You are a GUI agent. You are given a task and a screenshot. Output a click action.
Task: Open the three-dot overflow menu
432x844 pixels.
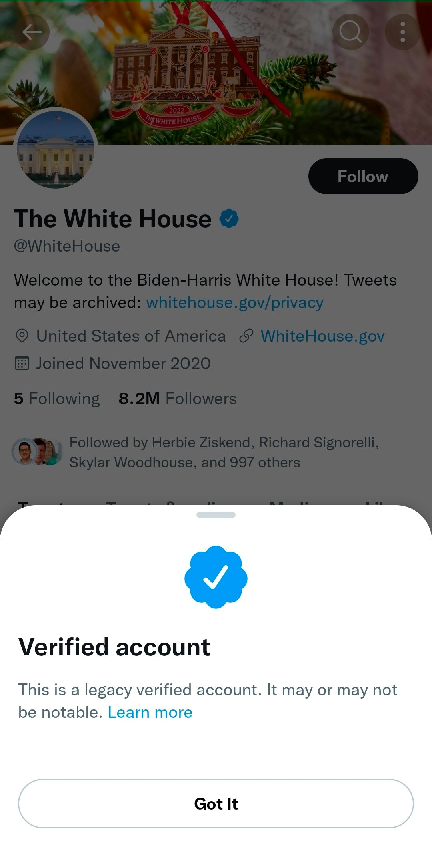click(x=403, y=32)
